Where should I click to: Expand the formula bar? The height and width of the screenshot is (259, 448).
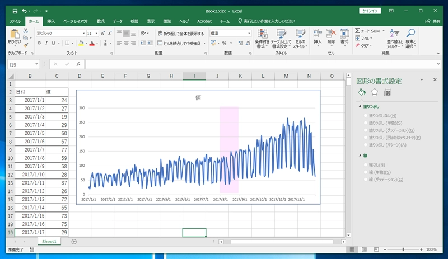coord(438,64)
